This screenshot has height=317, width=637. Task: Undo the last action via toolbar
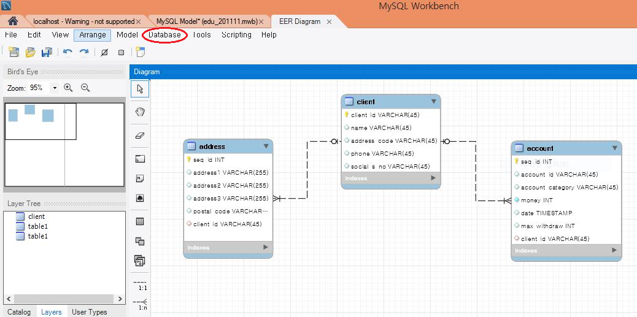click(68, 52)
